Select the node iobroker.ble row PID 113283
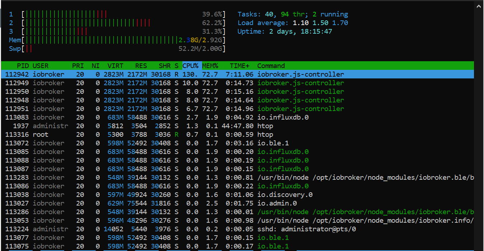The width and height of the screenshot is (484, 251). 238,178
